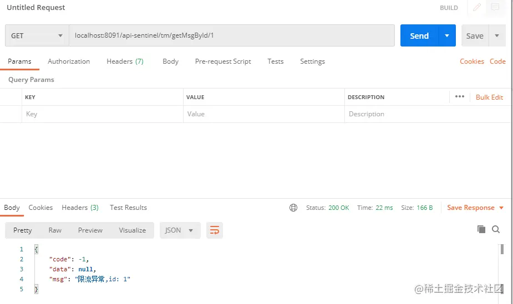This screenshot has width=513, height=304.
Task: Select the Raw view mode
Action: (55, 230)
